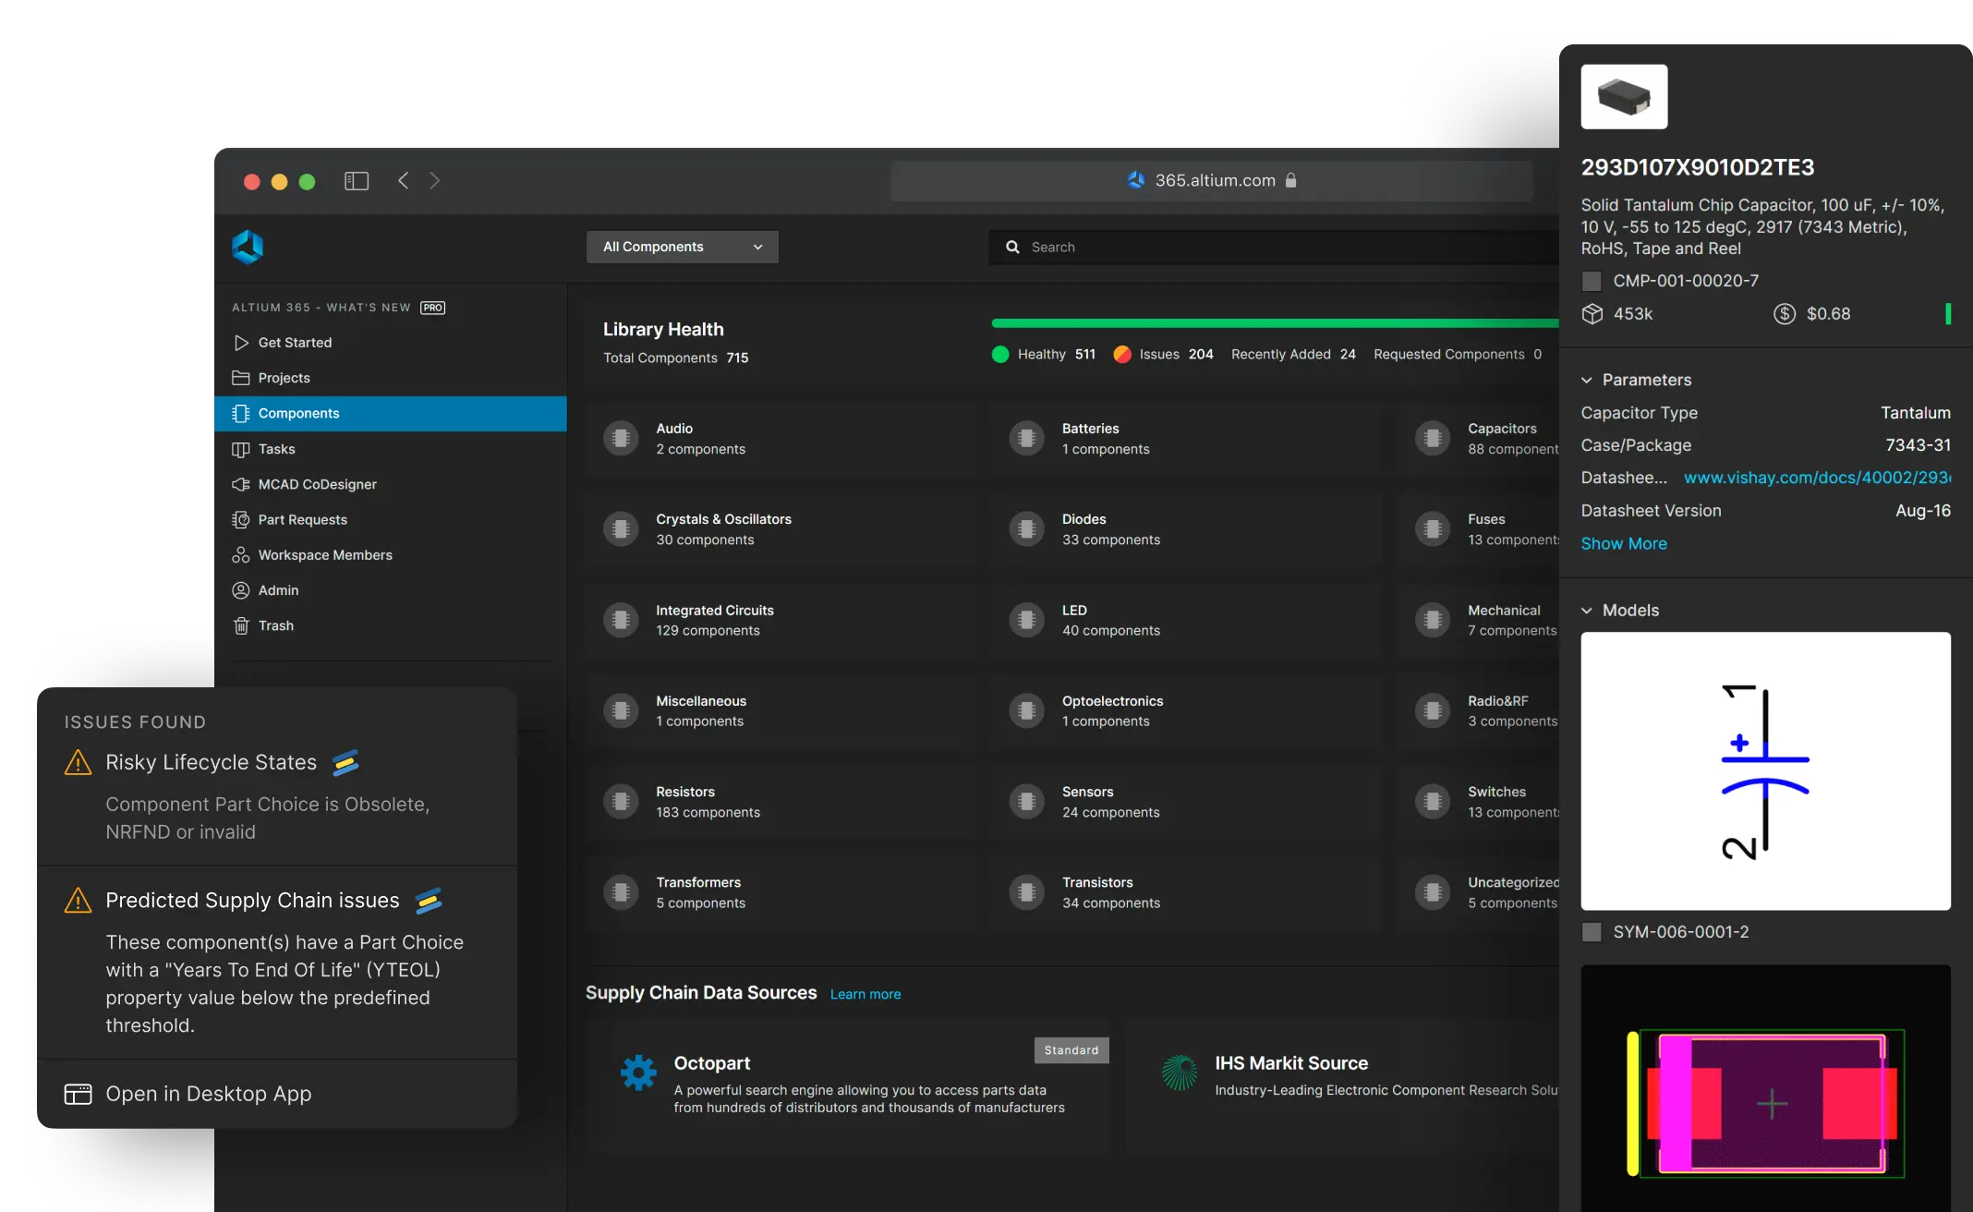Tick the CMP-001-00020-7 checkbox

click(x=1592, y=281)
